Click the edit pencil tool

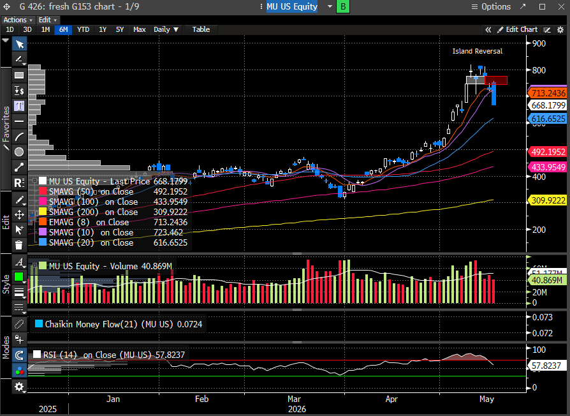click(x=19, y=200)
